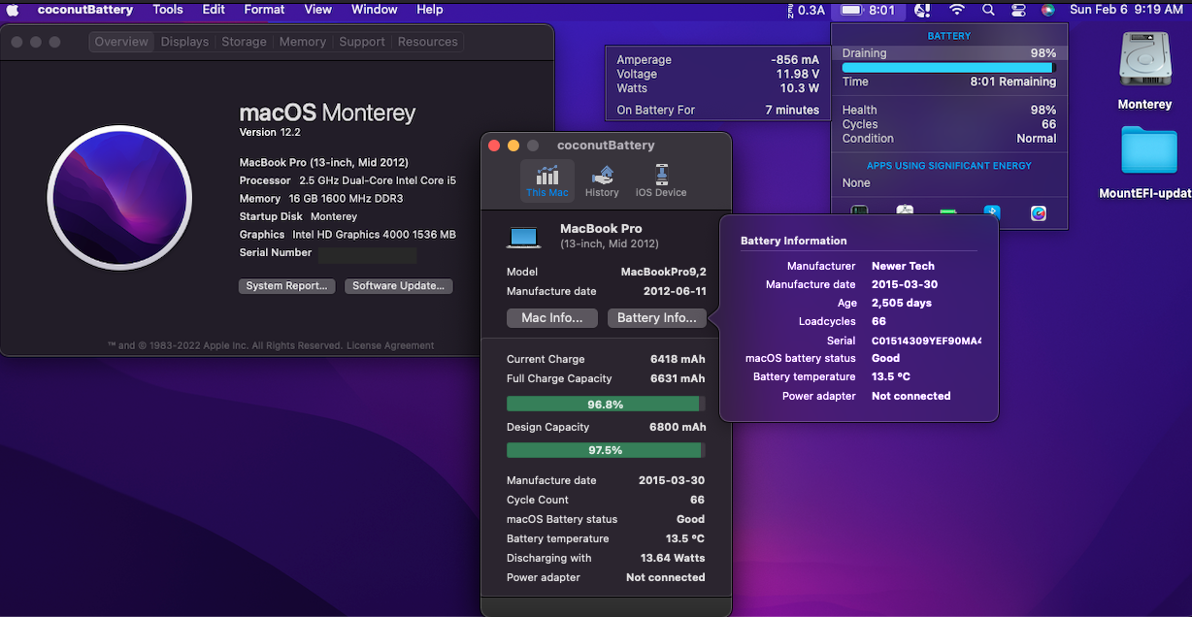
Task: Click the Health 98% row
Action: pyautogui.click(x=948, y=111)
